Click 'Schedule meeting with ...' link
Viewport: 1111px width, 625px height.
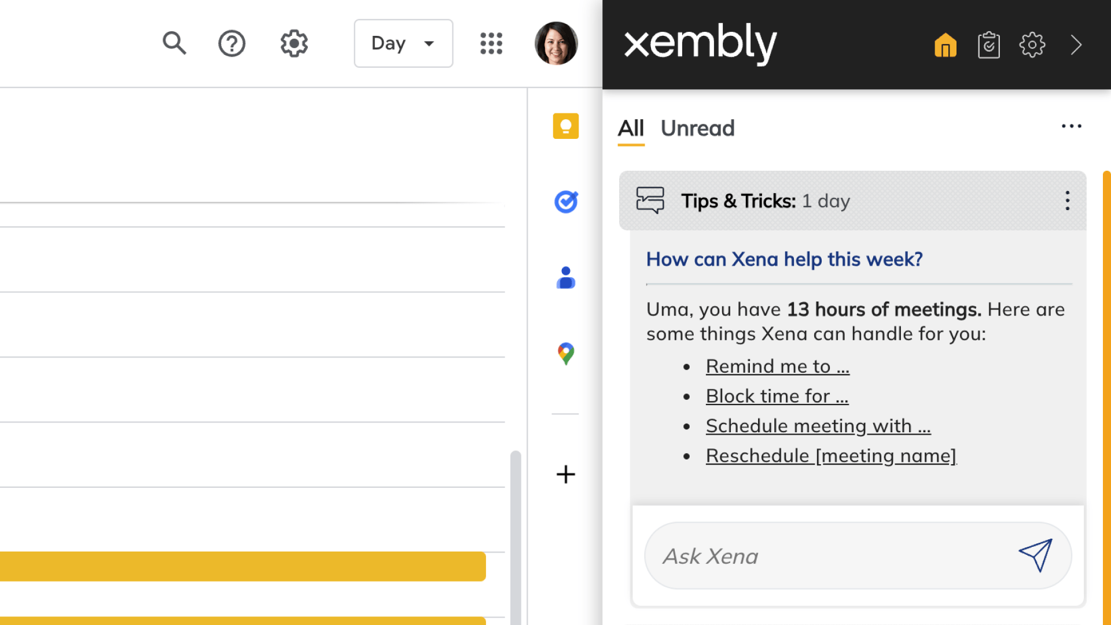pos(818,426)
